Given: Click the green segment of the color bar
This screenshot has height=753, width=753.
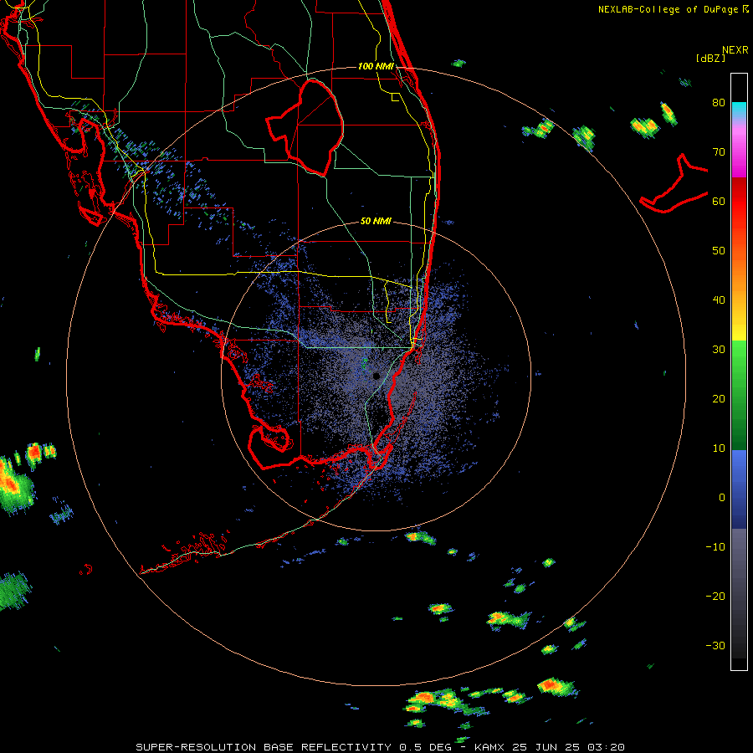Looking at the screenshot, I should coord(739,395).
